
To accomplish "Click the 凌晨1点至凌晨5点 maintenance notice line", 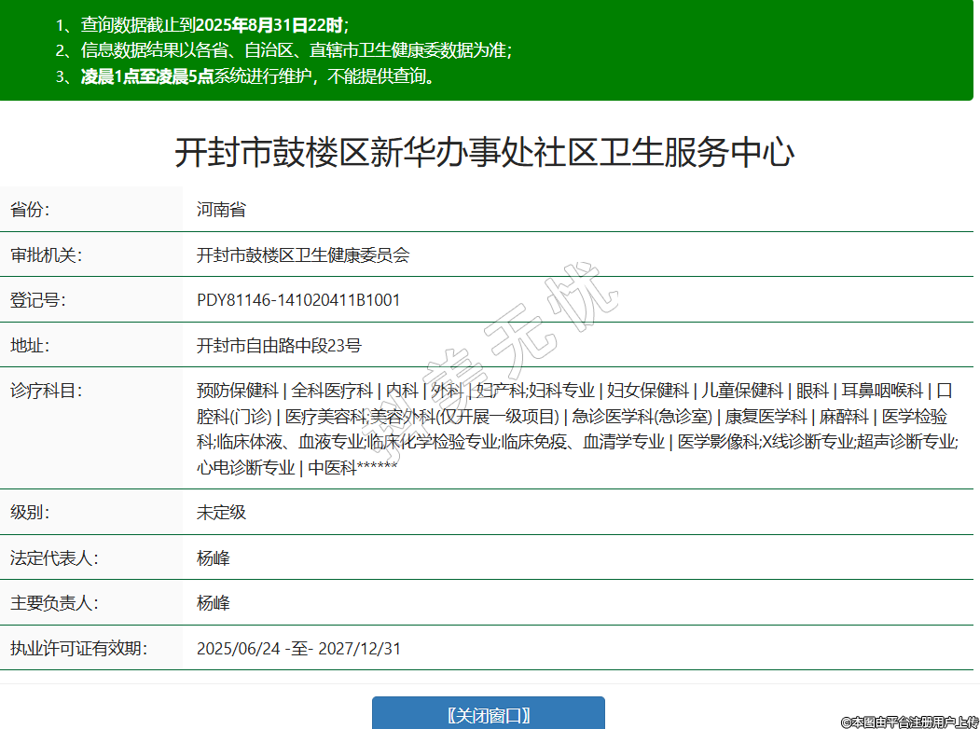I will 258,76.
